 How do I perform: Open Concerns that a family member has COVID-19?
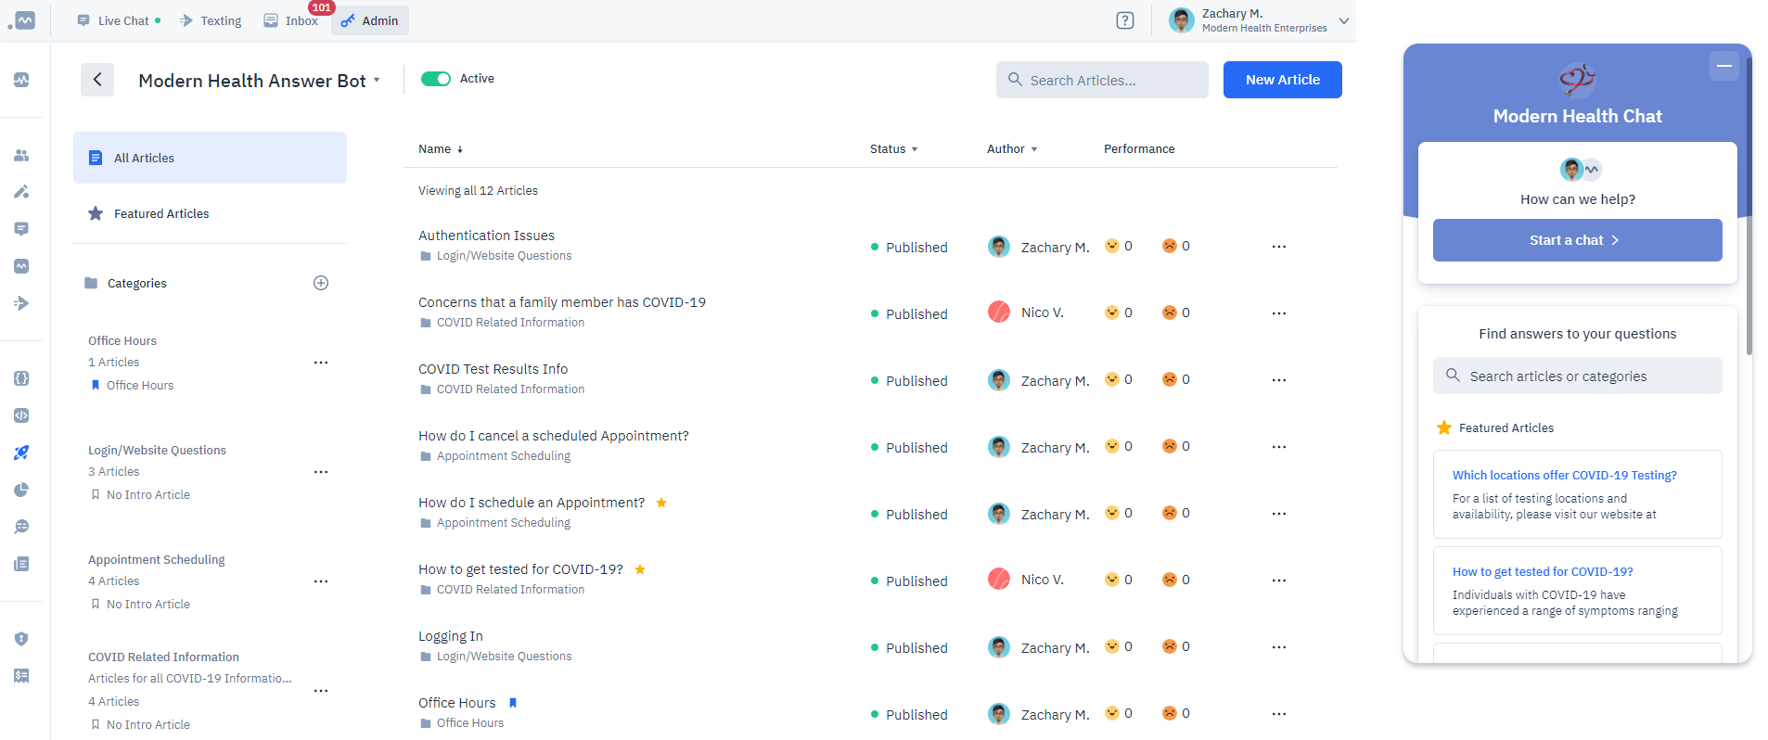coord(562,302)
